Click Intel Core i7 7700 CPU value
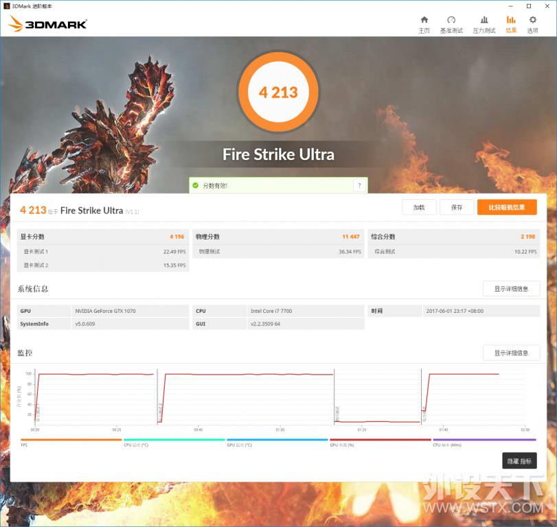 point(271,311)
